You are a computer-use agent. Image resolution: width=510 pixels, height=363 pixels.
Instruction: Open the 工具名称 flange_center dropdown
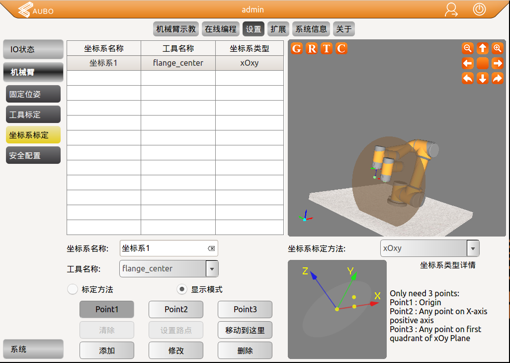click(212, 269)
